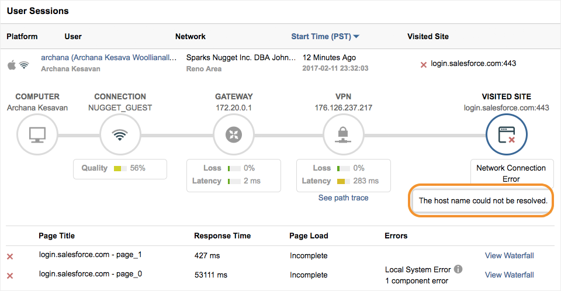Click the Network column header
The width and height of the screenshot is (561, 291).
pos(191,36)
